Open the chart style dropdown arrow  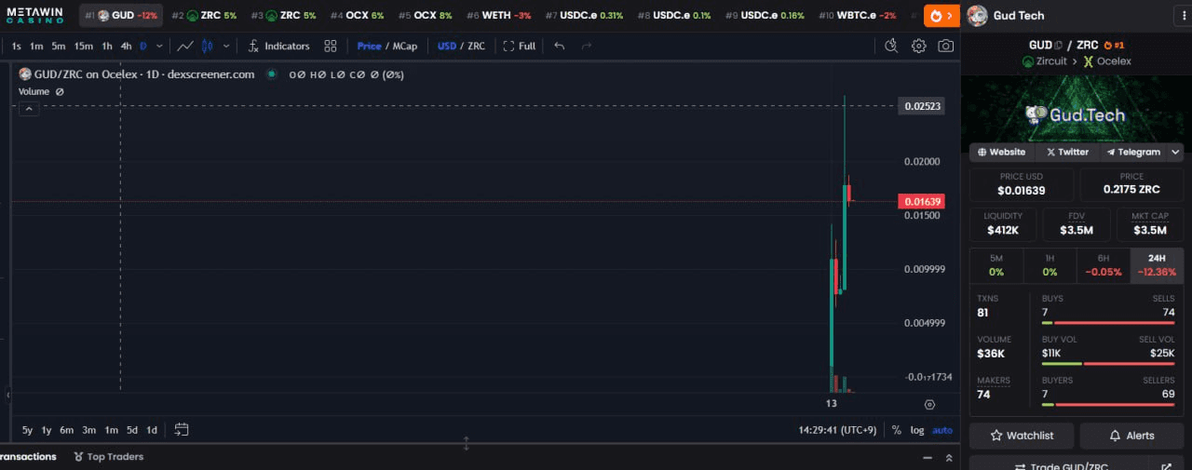point(225,46)
